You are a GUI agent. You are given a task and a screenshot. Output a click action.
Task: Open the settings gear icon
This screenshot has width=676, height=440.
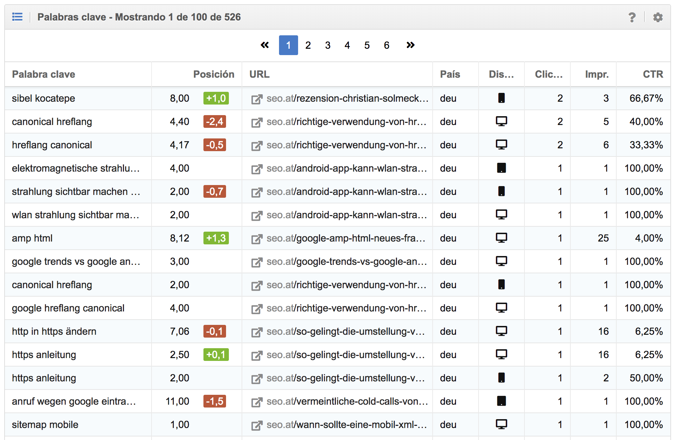tap(658, 17)
